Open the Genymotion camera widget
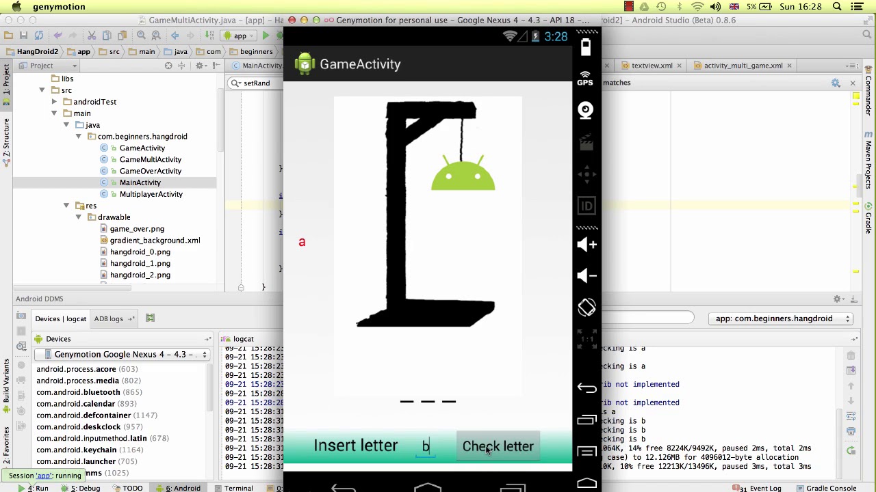Screen dimensions: 876x492 click(x=586, y=110)
